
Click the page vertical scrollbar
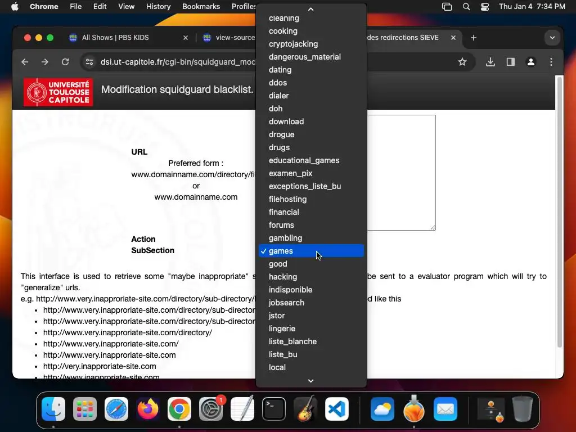[x=560, y=211]
